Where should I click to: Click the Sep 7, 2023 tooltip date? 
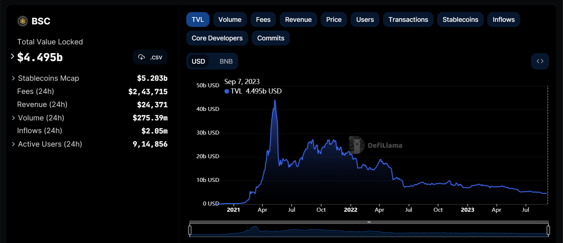pos(242,81)
